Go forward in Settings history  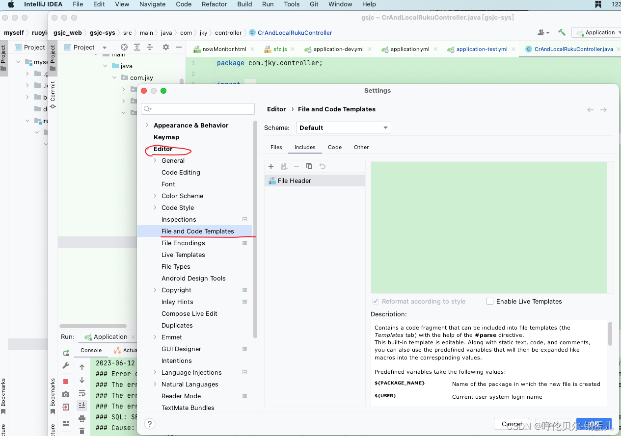click(x=603, y=110)
